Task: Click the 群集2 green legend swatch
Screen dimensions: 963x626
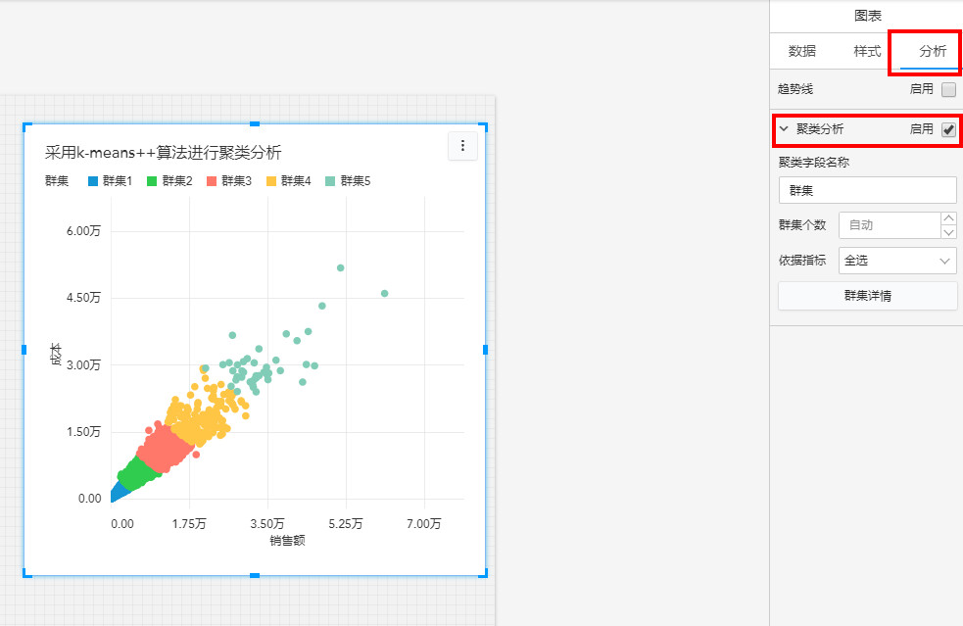Action: (152, 181)
